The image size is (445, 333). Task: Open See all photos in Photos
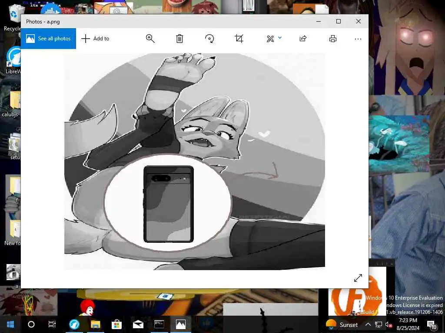coord(48,39)
